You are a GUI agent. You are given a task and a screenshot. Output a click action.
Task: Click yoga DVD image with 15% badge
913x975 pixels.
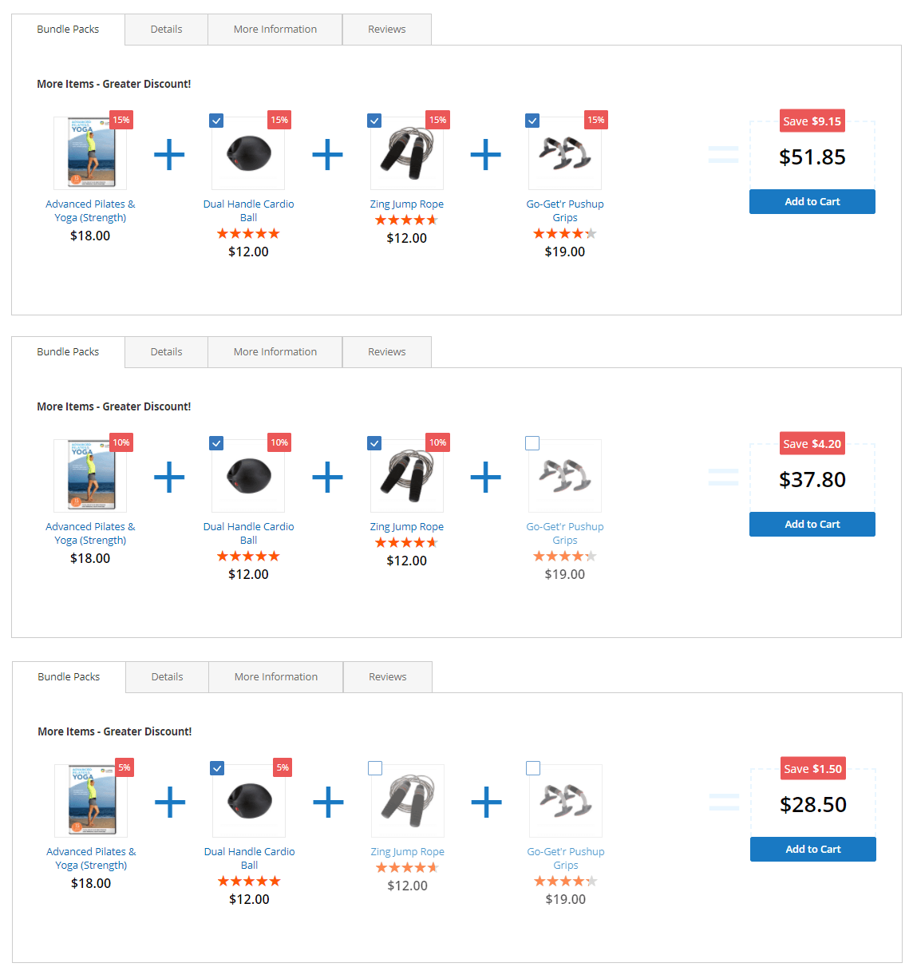coord(90,153)
